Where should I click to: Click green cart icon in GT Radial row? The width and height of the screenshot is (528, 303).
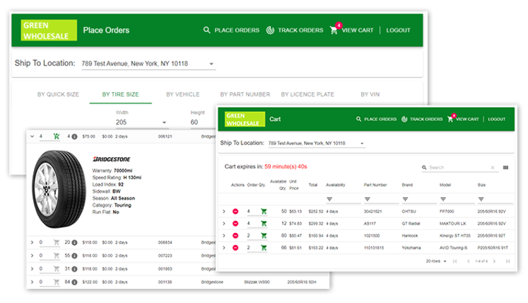264,224
